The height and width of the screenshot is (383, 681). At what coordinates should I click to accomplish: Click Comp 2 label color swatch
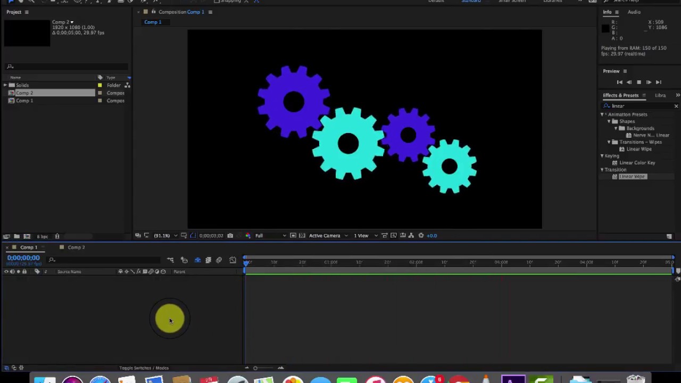tap(99, 93)
